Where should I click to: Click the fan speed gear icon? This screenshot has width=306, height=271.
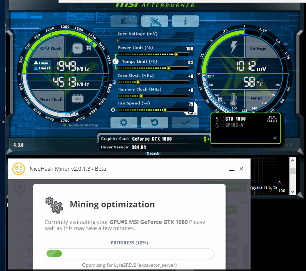pyautogui.click(x=113, y=110)
